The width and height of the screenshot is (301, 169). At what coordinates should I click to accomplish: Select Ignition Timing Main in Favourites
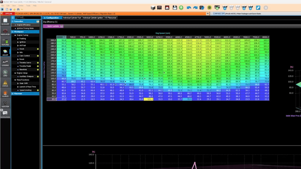click(25, 28)
